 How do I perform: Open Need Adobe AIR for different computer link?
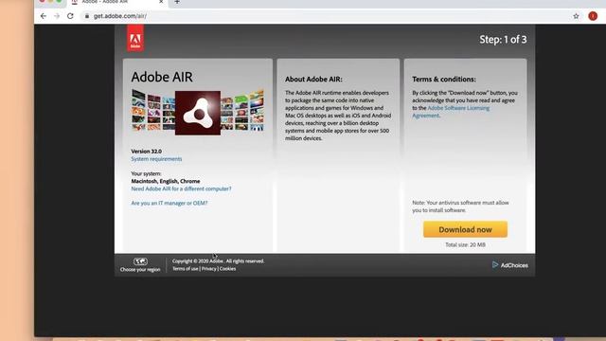[x=181, y=188]
